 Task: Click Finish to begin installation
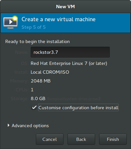click(x=113, y=139)
